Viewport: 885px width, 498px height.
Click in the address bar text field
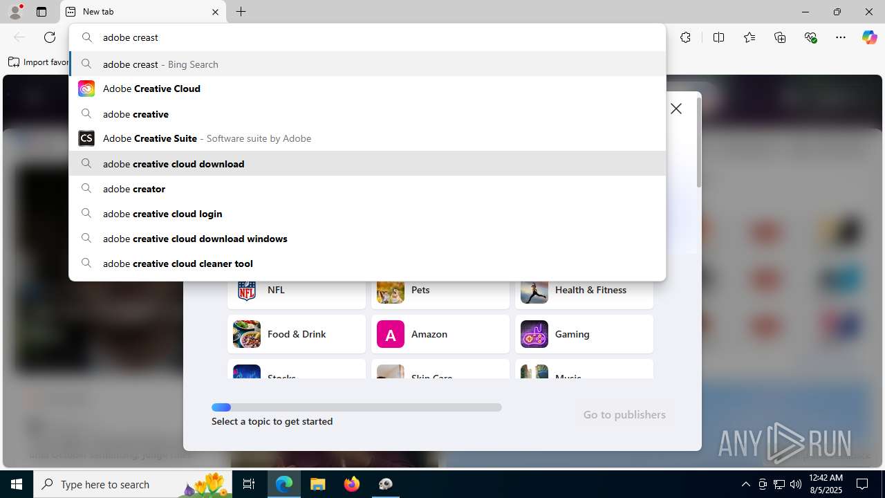point(367,37)
